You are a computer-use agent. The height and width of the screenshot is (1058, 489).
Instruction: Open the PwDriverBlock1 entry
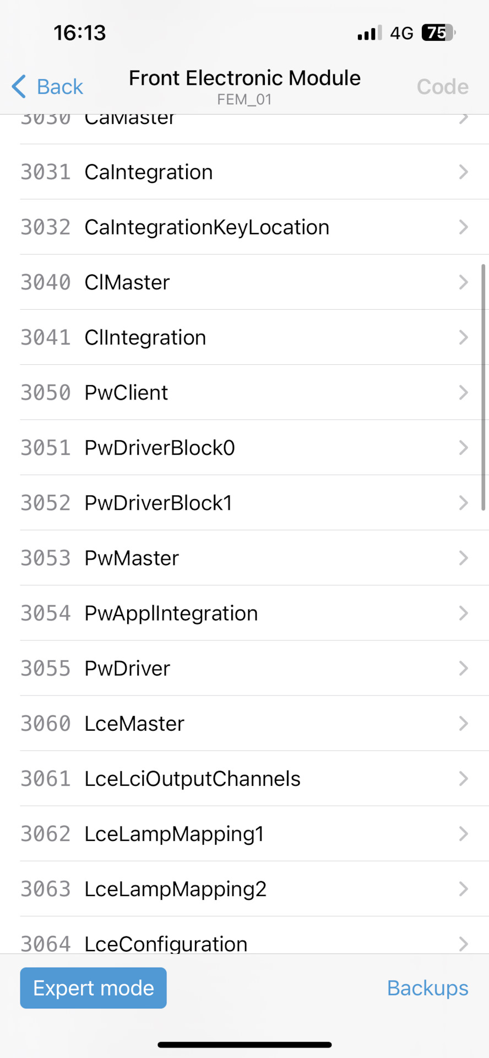159,503
